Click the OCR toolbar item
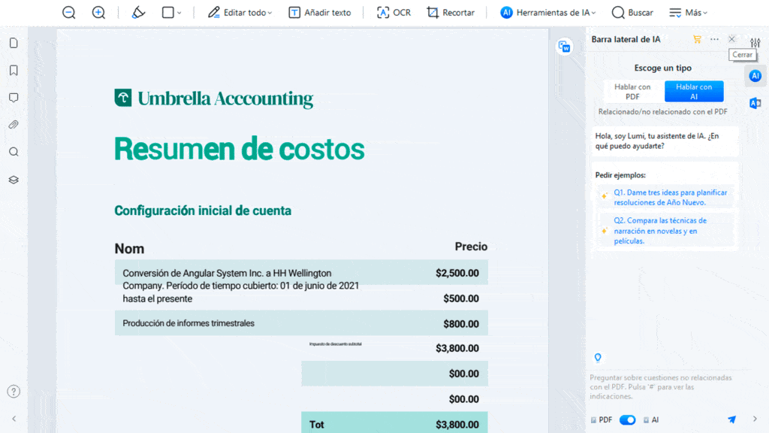The height and width of the screenshot is (433, 769). pos(394,13)
